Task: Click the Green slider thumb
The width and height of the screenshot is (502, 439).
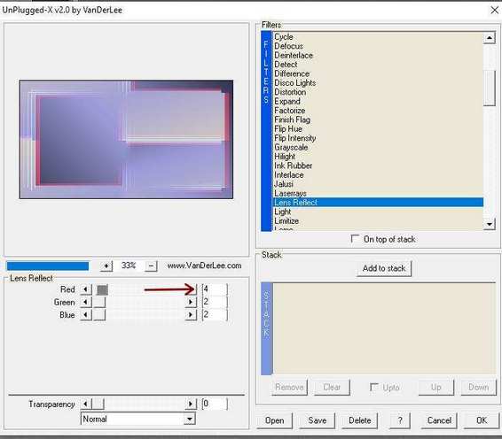Action: [99, 302]
